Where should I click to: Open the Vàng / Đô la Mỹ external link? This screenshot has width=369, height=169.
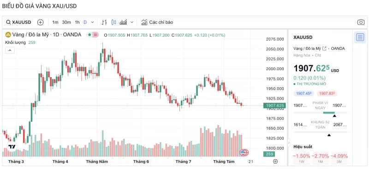pos(324,48)
